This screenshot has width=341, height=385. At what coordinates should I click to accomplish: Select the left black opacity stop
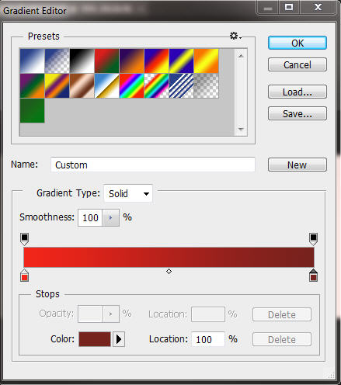point(24,239)
